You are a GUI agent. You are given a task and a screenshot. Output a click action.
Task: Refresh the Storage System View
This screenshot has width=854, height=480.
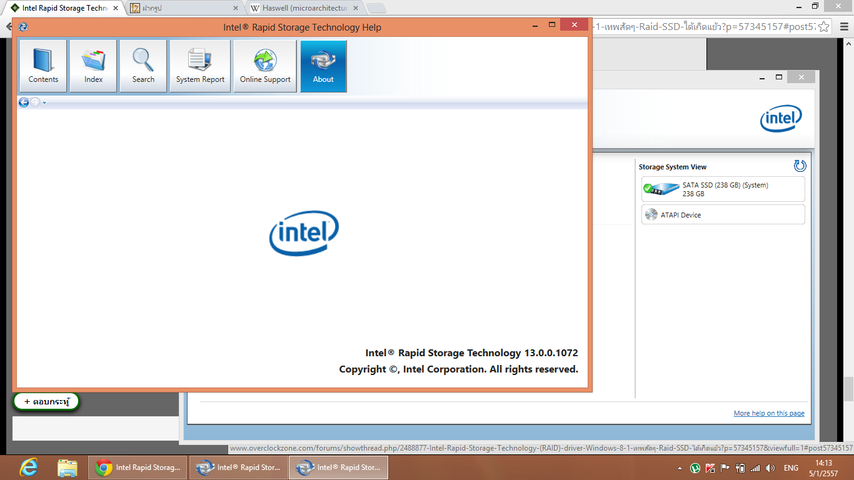point(800,166)
